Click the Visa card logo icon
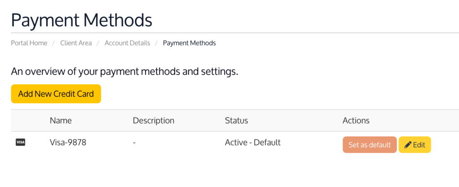 tap(20, 142)
